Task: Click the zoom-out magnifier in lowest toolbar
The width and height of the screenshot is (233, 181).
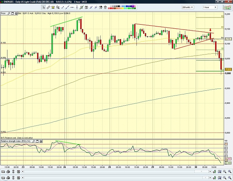Action: tap(225, 178)
